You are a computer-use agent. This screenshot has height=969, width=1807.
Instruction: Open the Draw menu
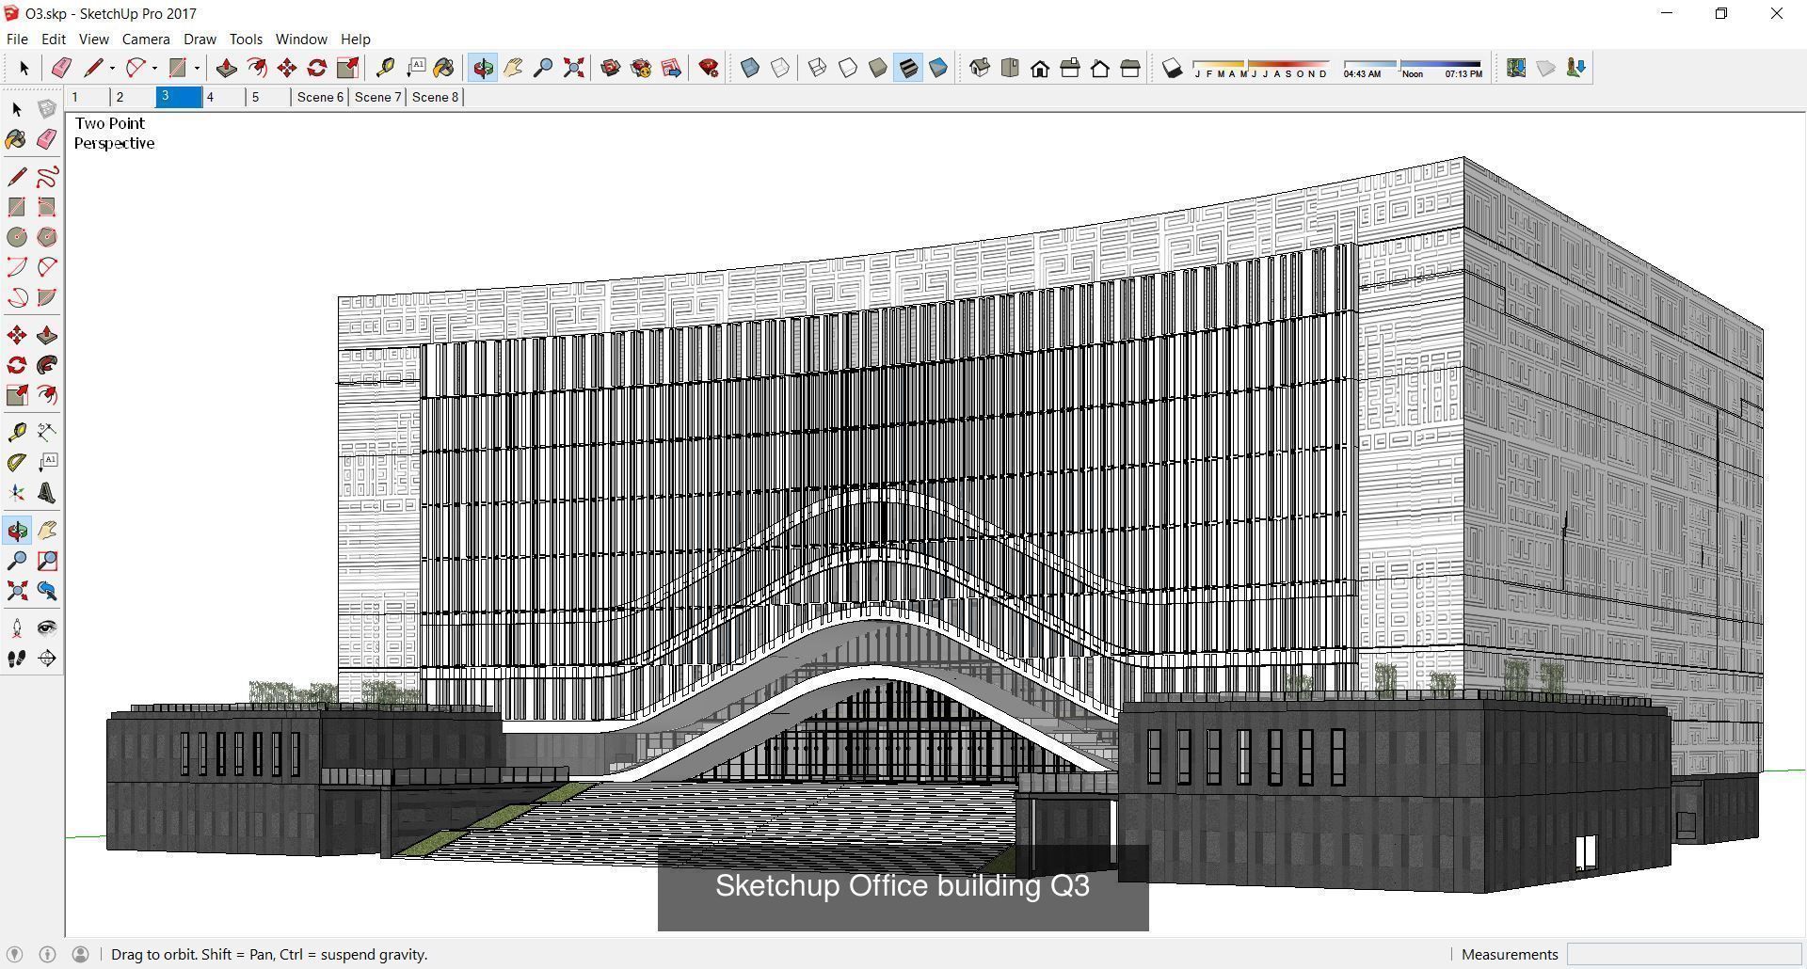[x=200, y=39]
